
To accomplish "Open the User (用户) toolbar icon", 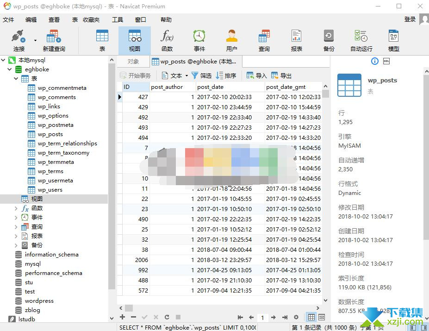I will click(231, 40).
